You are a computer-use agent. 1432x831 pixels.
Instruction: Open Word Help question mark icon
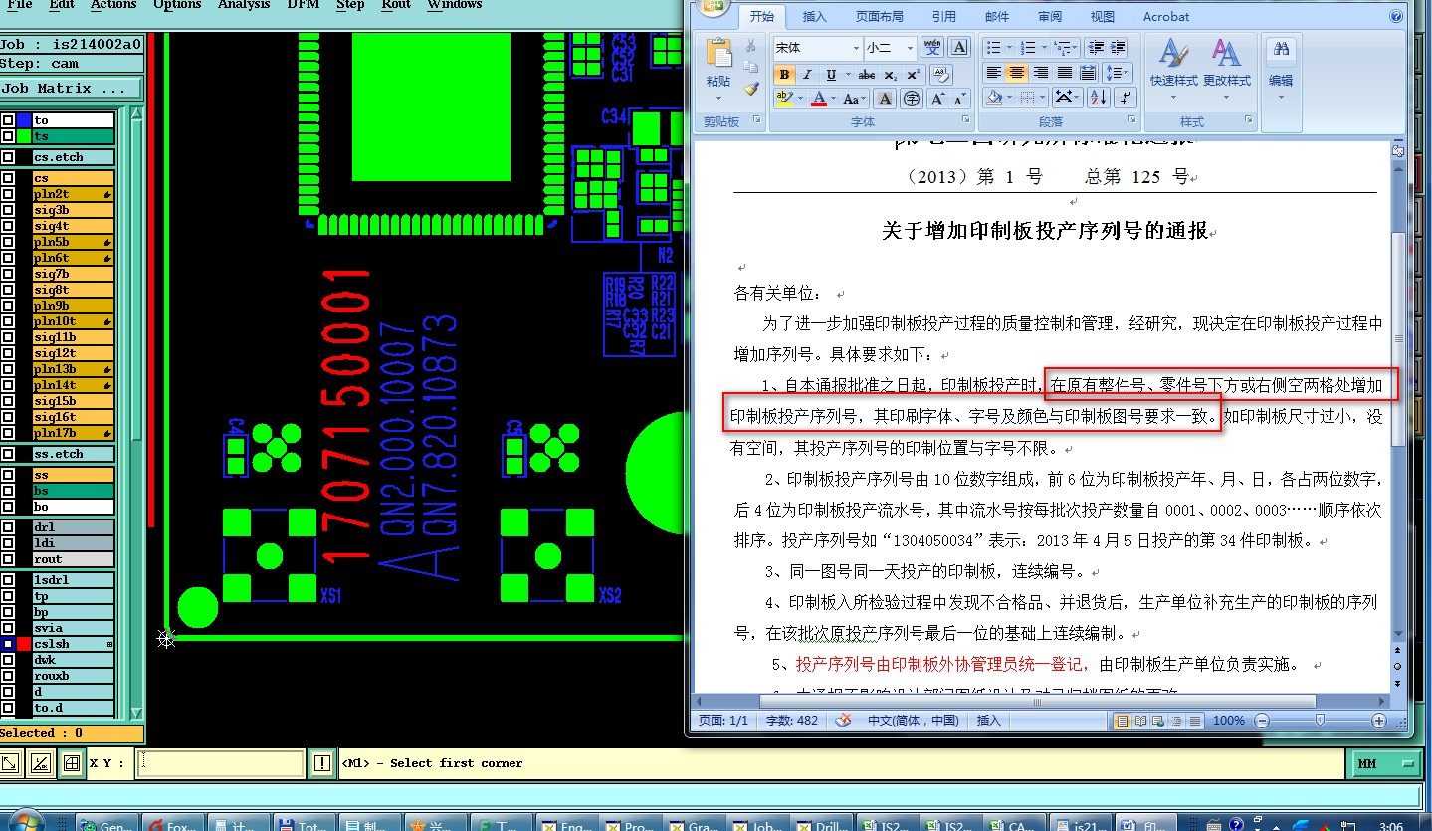click(1397, 16)
